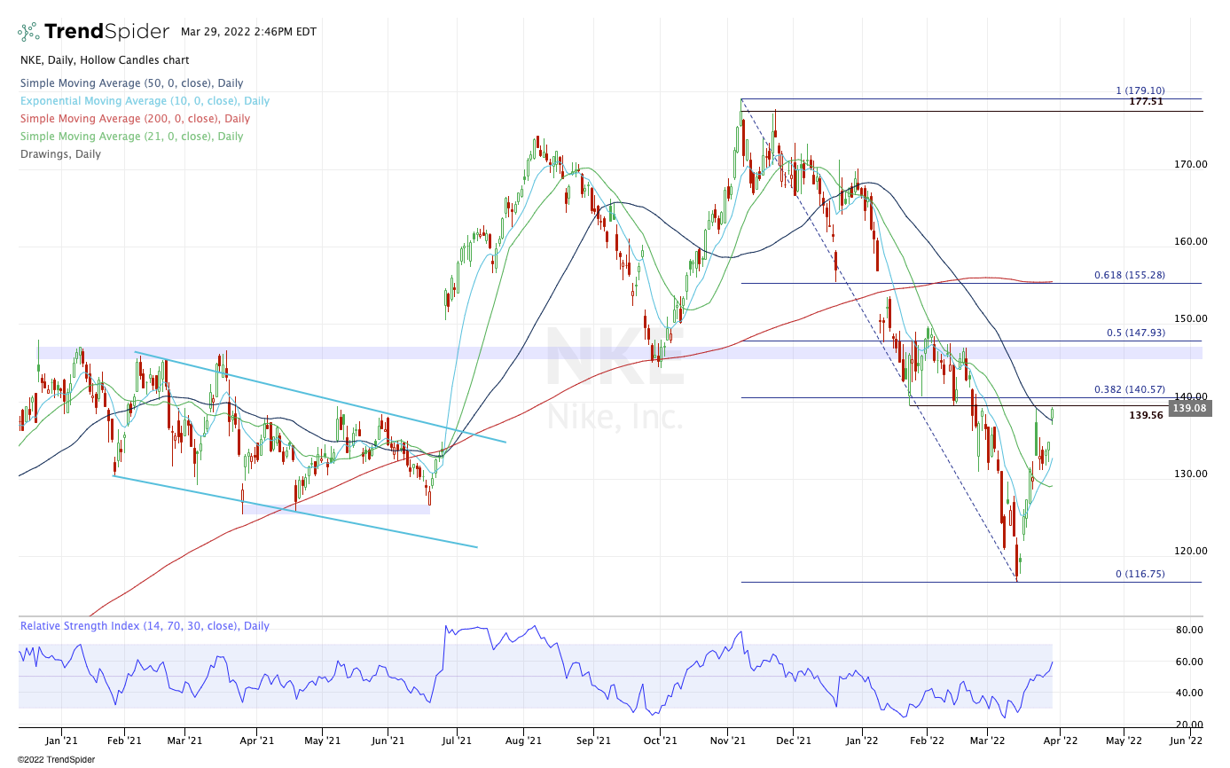Click the 139.56 horizontal line label

pyautogui.click(x=1147, y=415)
